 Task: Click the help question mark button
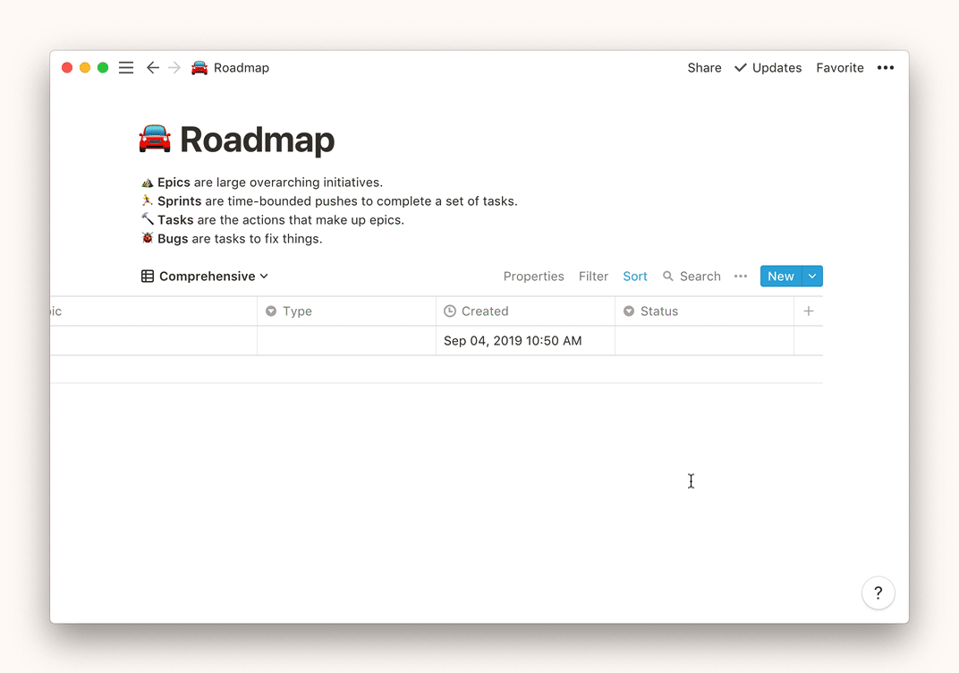point(878,592)
